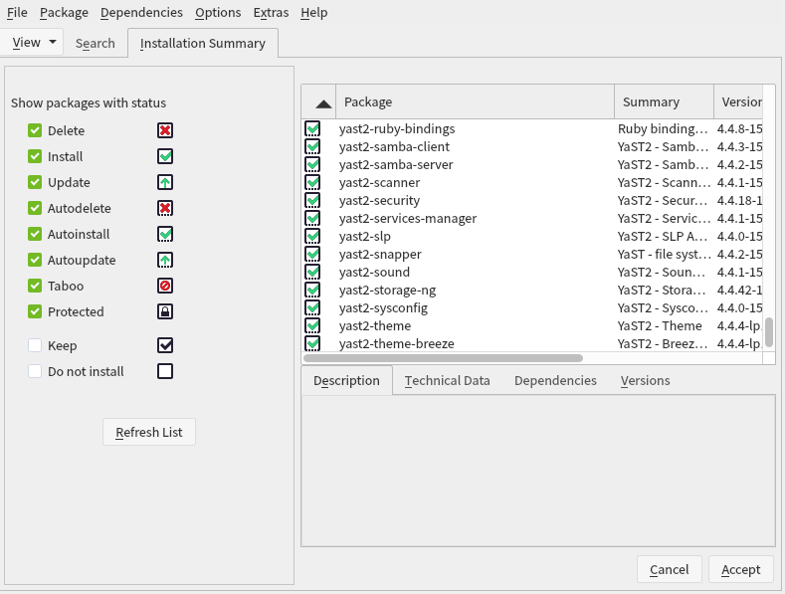Click the Protected lock status icon
This screenshot has height=594, width=785.
165,311
